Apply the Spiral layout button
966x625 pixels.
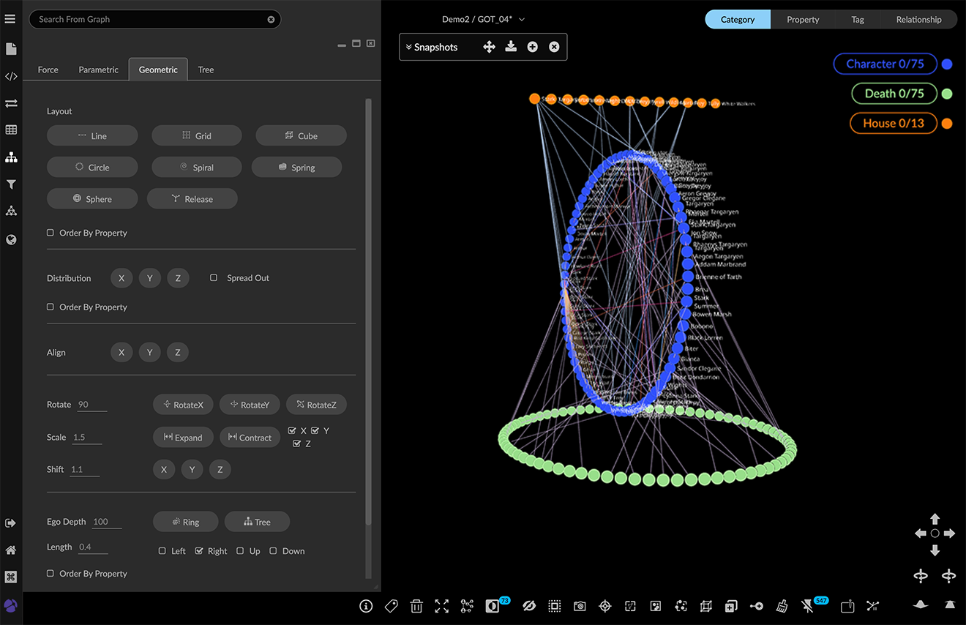[196, 167]
